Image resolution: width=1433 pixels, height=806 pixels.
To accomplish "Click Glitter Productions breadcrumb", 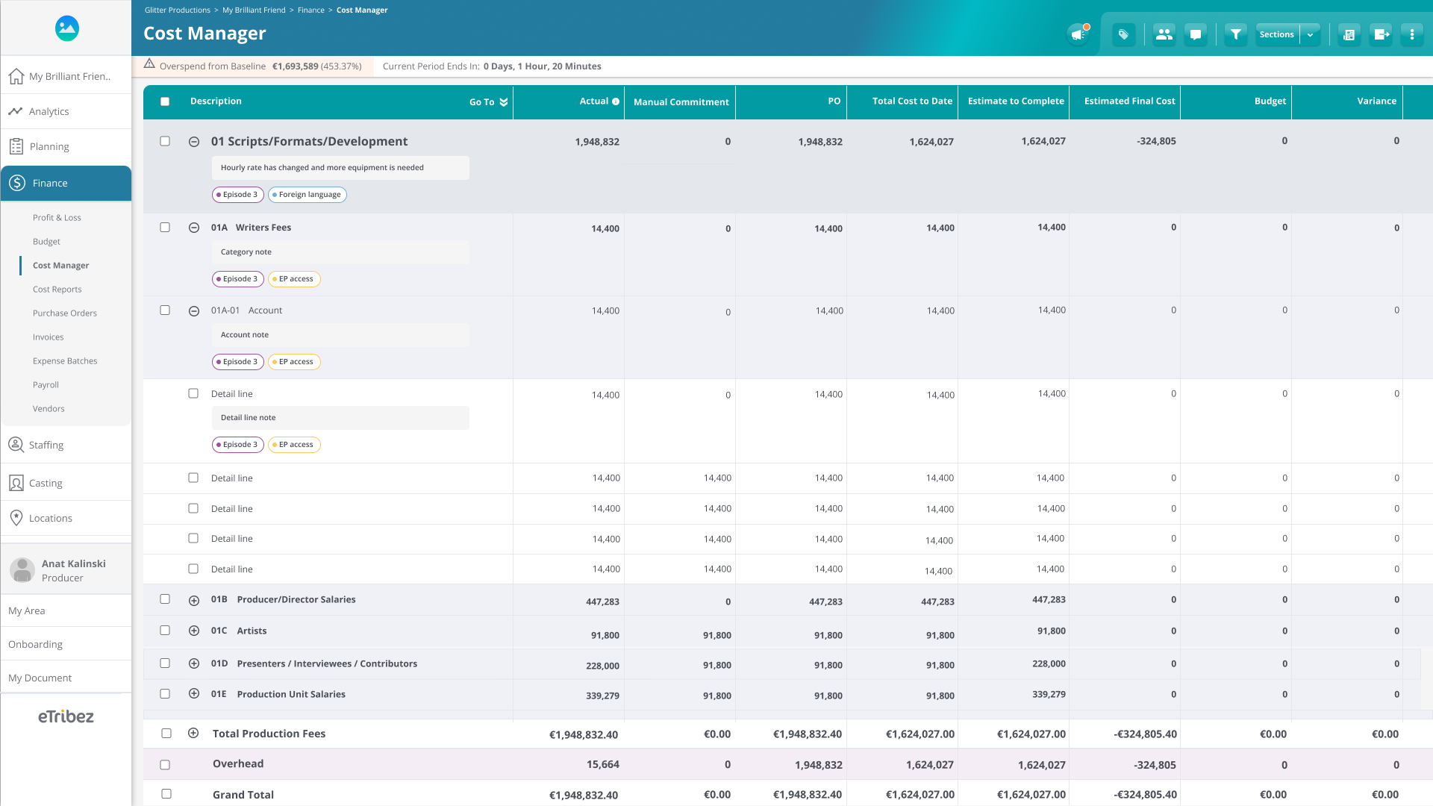I will point(178,10).
